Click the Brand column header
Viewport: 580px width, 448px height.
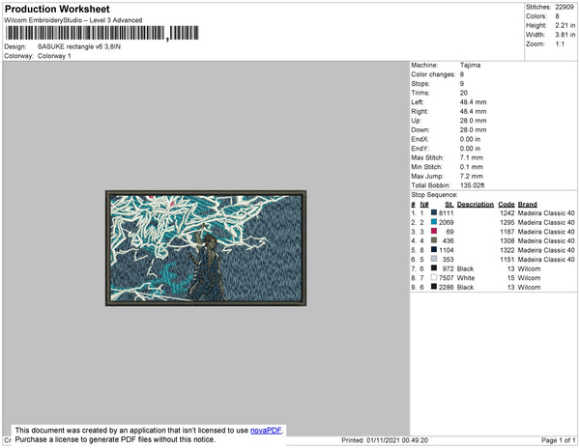[527, 204]
